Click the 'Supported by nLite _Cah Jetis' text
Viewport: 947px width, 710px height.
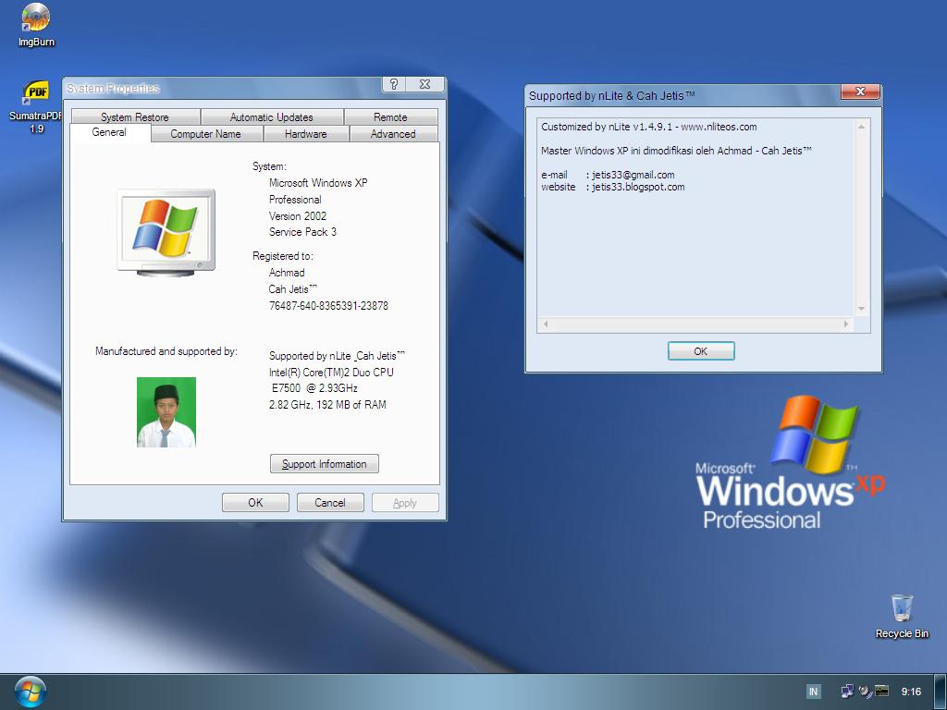pos(337,356)
